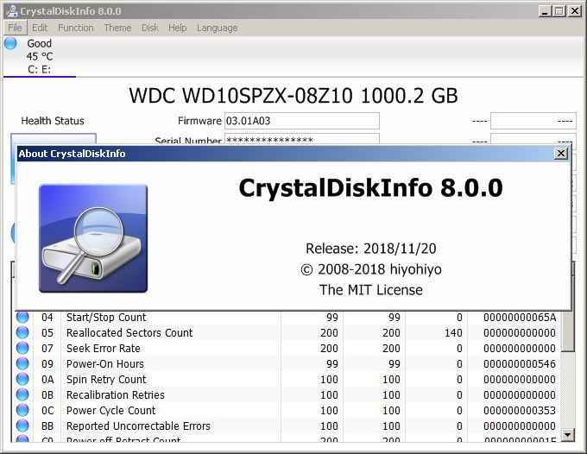This screenshot has width=587, height=454.
Task: Click the SMART list scrollbar thumb
Action: pos(568,331)
